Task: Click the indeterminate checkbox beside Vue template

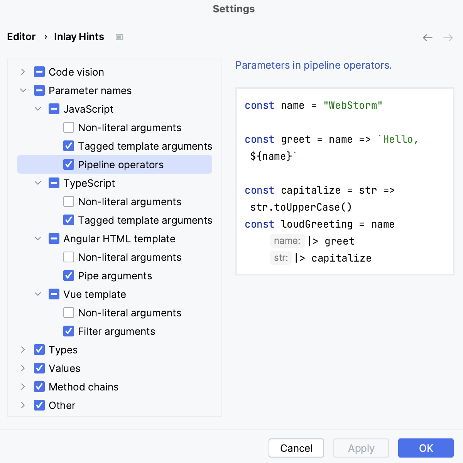Action: coord(54,294)
